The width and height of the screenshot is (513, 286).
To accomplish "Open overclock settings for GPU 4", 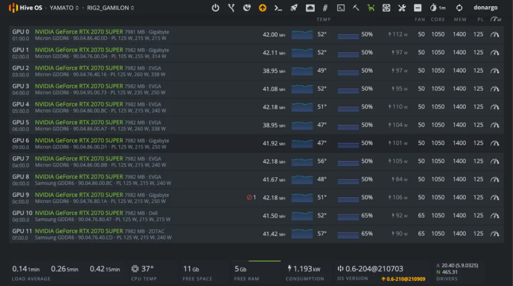I will (494, 107).
